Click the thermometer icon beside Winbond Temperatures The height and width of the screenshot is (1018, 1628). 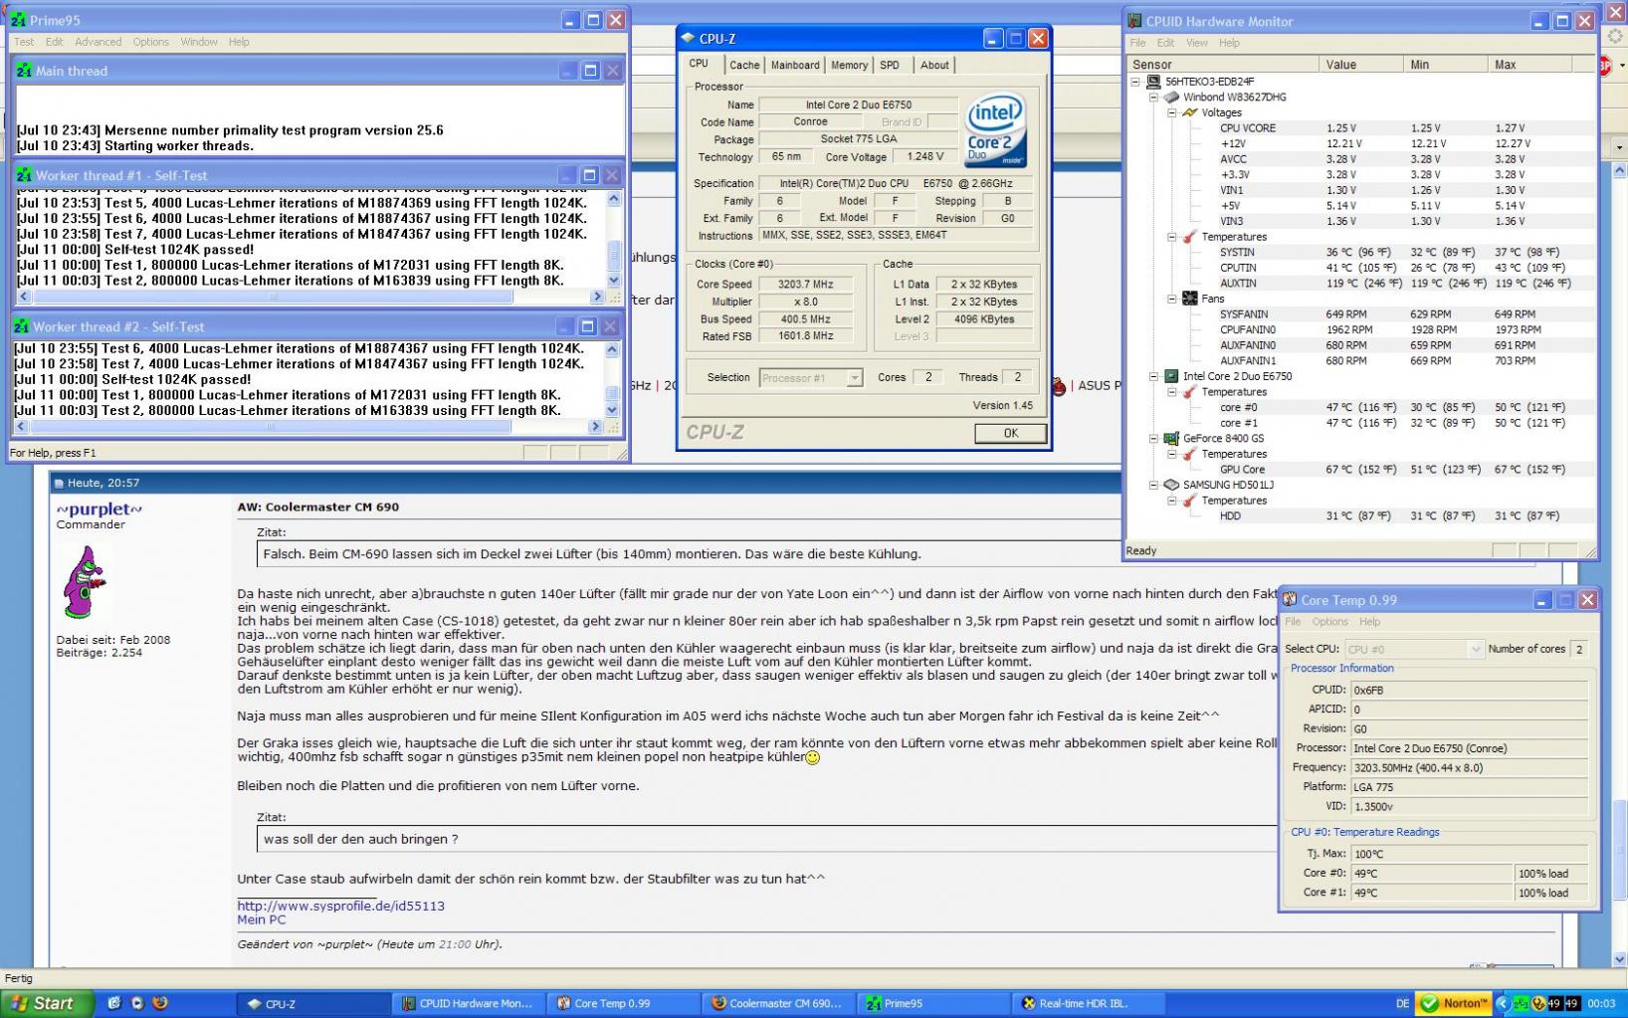point(1189,237)
